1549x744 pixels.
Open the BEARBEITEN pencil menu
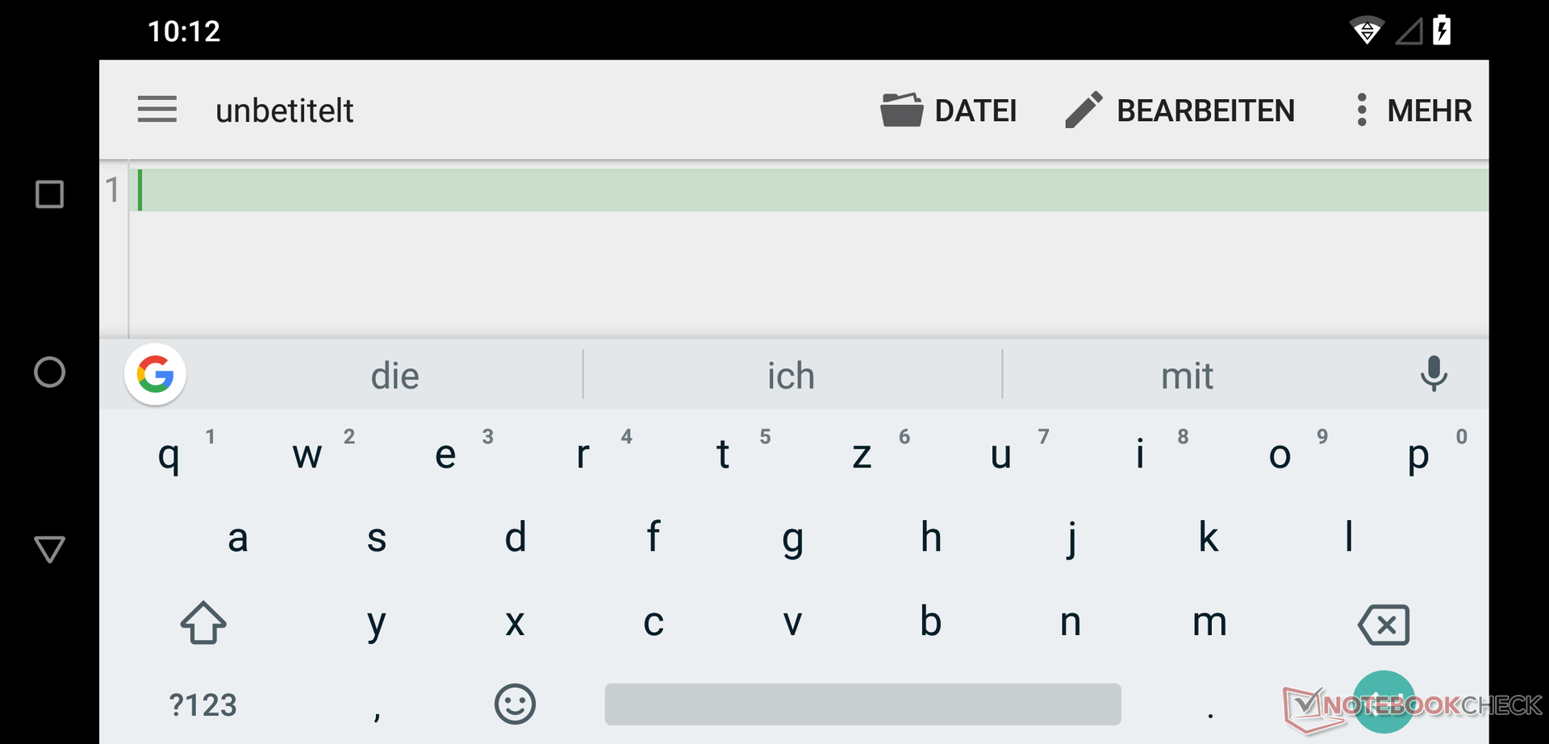1179,110
